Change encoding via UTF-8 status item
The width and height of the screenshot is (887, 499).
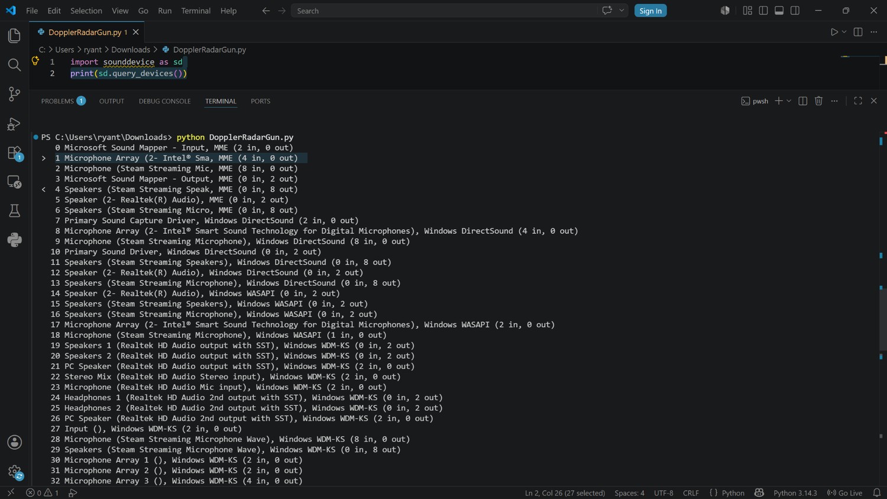click(663, 492)
